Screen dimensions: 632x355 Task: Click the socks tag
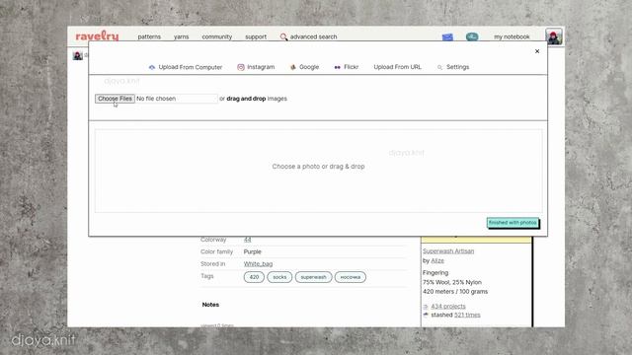tap(279, 277)
